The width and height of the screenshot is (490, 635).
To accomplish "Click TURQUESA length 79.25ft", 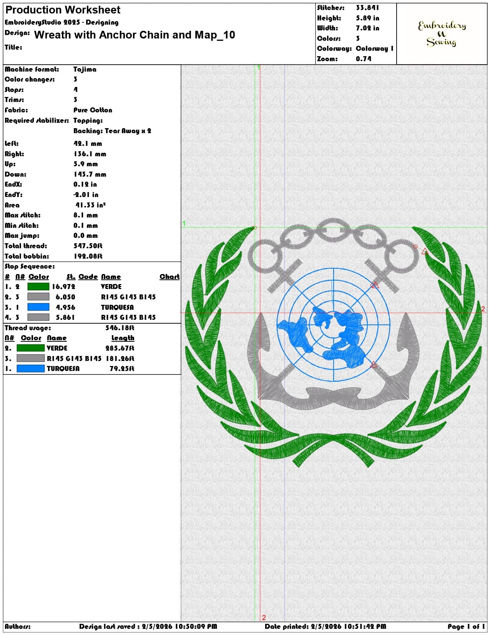I will pyautogui.click(x=122, y=369).
